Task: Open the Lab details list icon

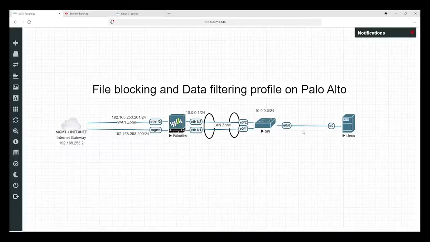Action: coord(15,153)
